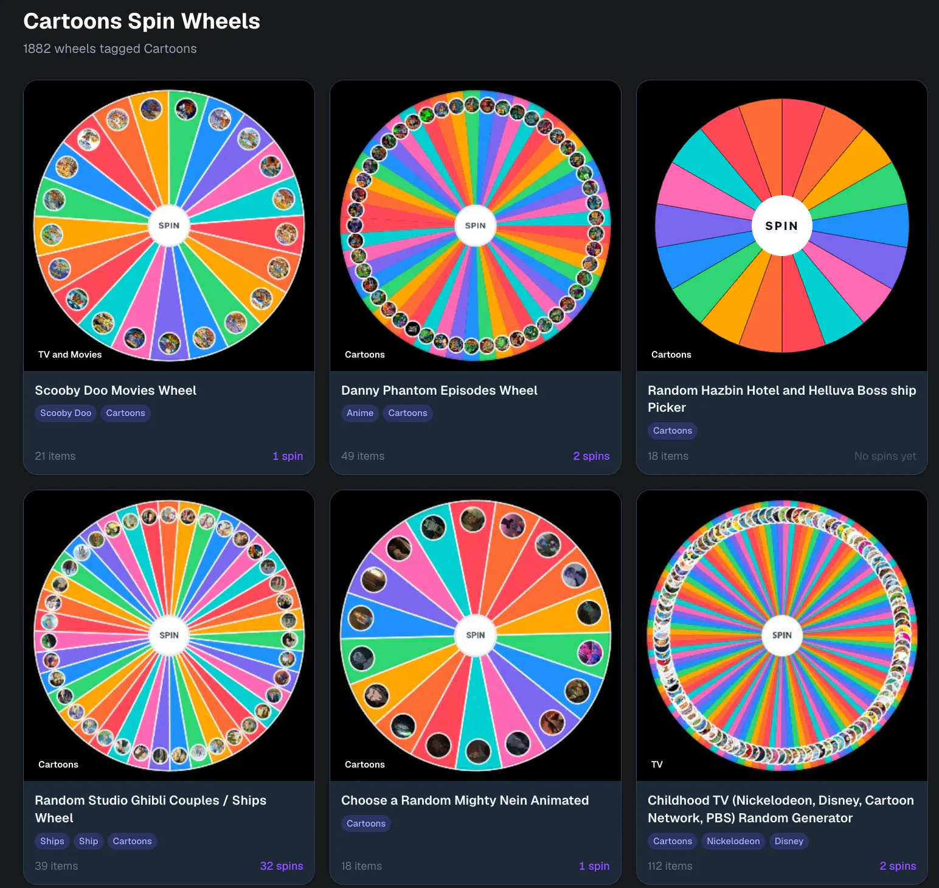Open Random Hazbin Hotel and Helluva Boss ship Picker
The width and height of the screenshot is (939, 888).
tap(781, 399)
